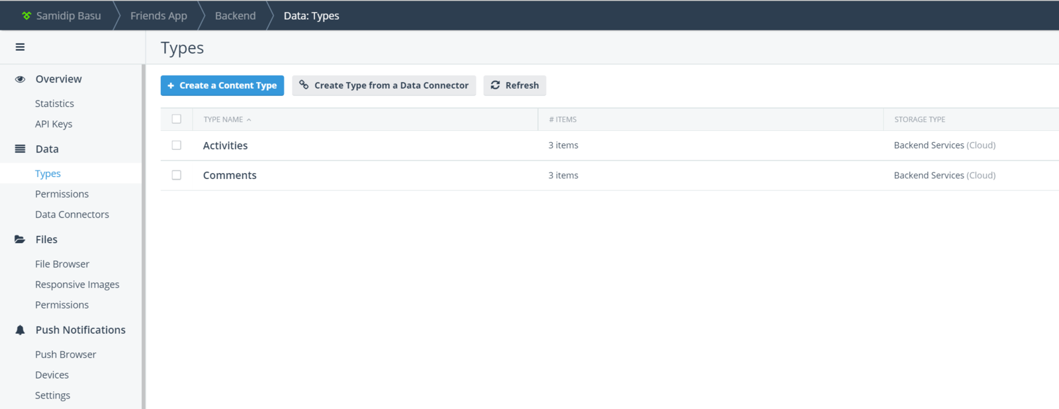
Task: Click the # Items column header
Action: [x=563, y=120]
